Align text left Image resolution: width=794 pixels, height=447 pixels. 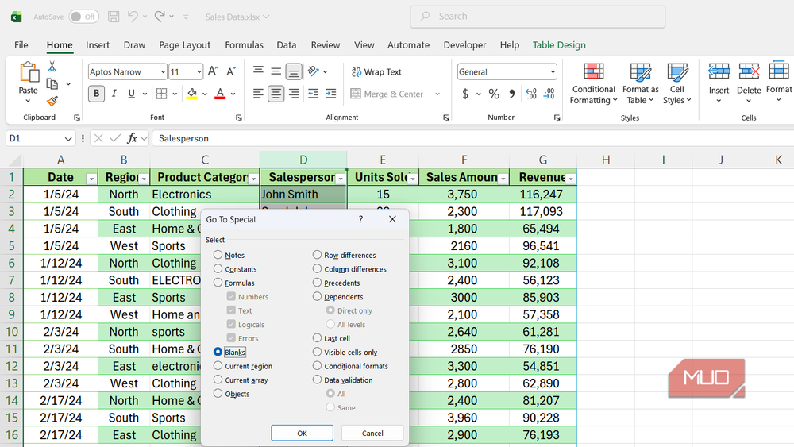pos(258,94)
